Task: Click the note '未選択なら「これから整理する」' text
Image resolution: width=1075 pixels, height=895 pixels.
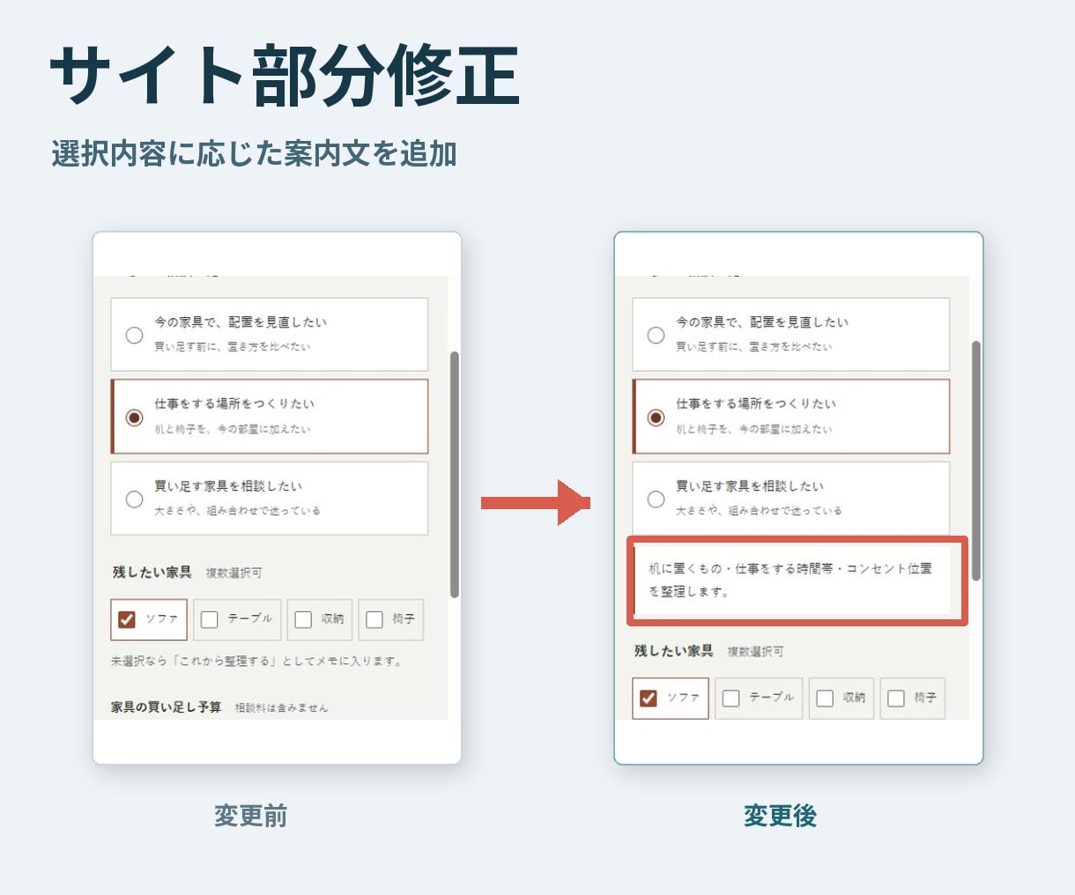Action: (x=256, y=661)
